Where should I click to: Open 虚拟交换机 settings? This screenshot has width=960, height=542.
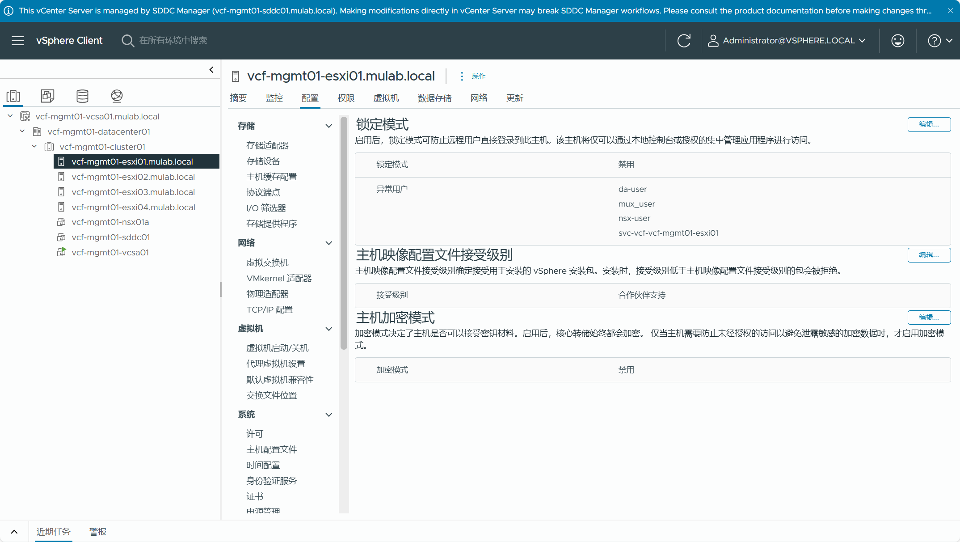(x=267, y=263)
